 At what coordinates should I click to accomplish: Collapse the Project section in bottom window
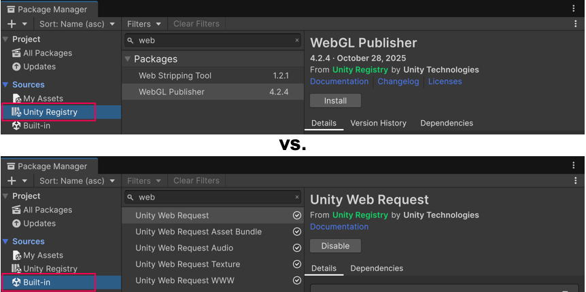click(5, 196)
